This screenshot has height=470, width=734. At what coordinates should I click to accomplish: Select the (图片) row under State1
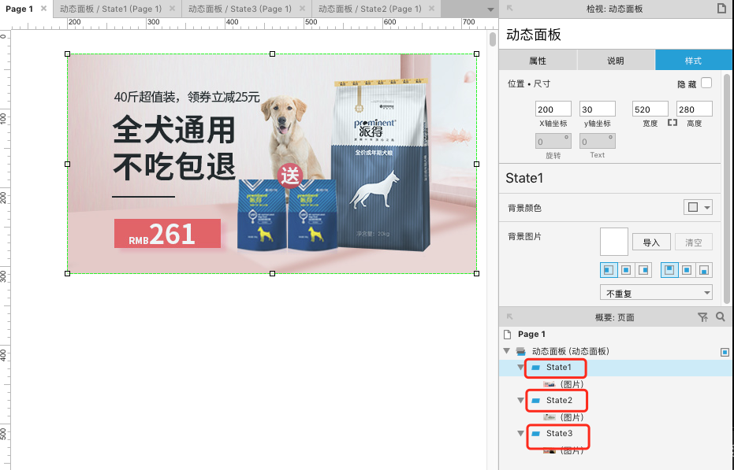point(572,384)
